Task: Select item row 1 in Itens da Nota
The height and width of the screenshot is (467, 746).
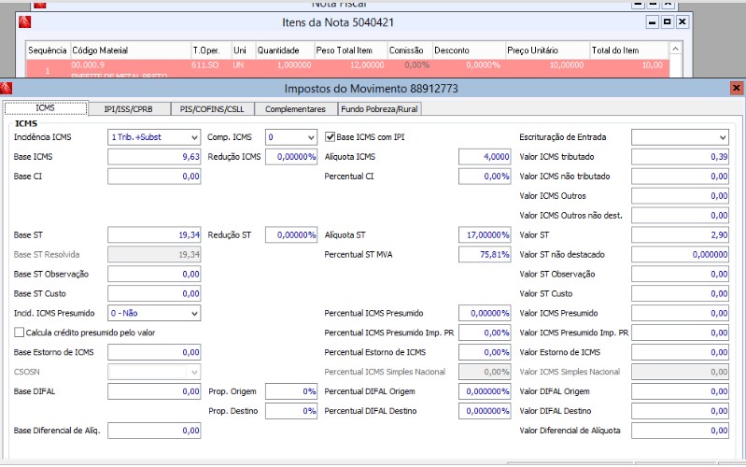Action: (x=347, y=68)
